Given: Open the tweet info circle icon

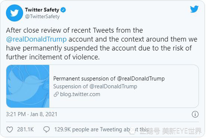Looking at the screenshot, I should [195, 114].
